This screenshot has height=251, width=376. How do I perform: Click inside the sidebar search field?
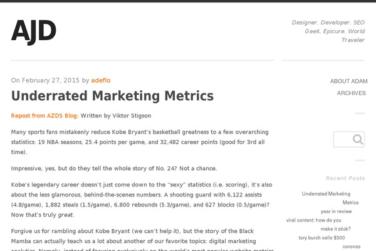(x=342, y=139)
